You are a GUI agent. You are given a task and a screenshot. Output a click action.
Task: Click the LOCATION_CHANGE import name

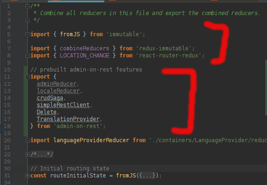point(84,56)
